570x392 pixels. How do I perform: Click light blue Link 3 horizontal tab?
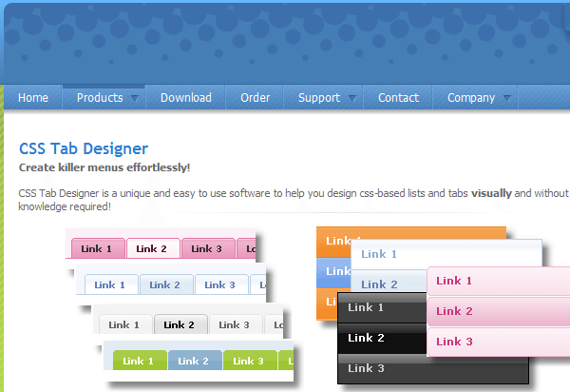221,284
